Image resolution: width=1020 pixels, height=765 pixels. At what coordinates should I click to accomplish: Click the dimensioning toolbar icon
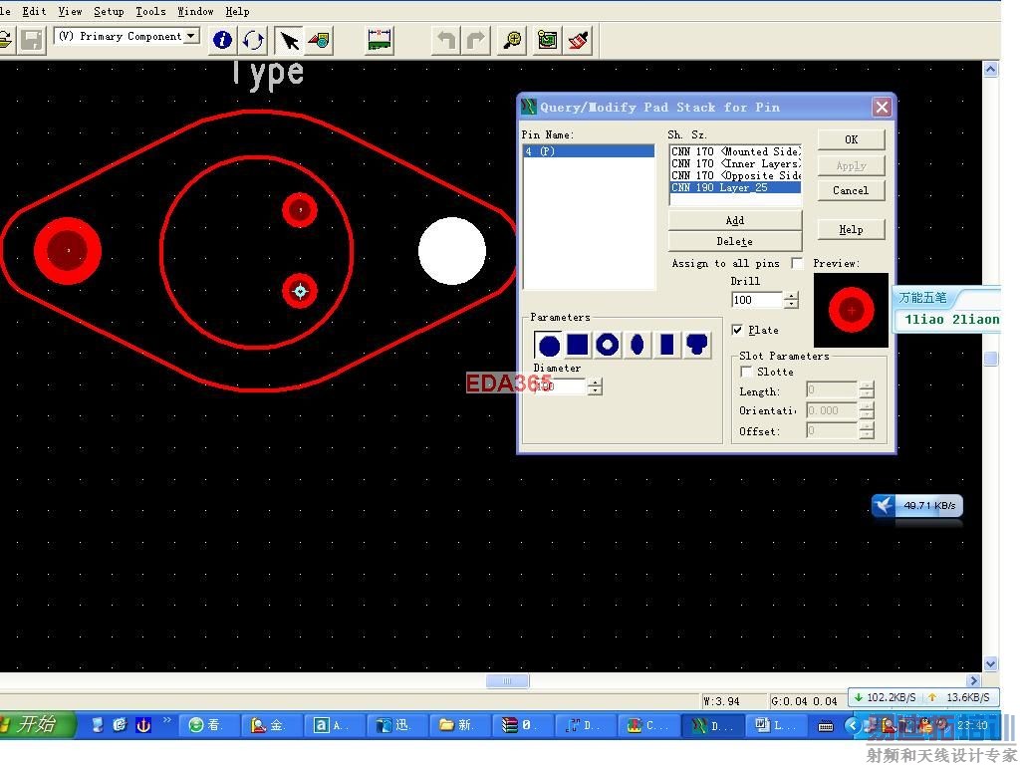pyautogui.click(x=380, y=40)
